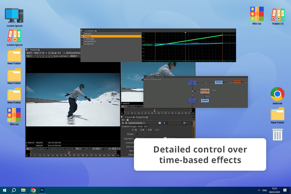Click the frame 45 marker on Viewer2 timeline

click(x=69, y=152)
